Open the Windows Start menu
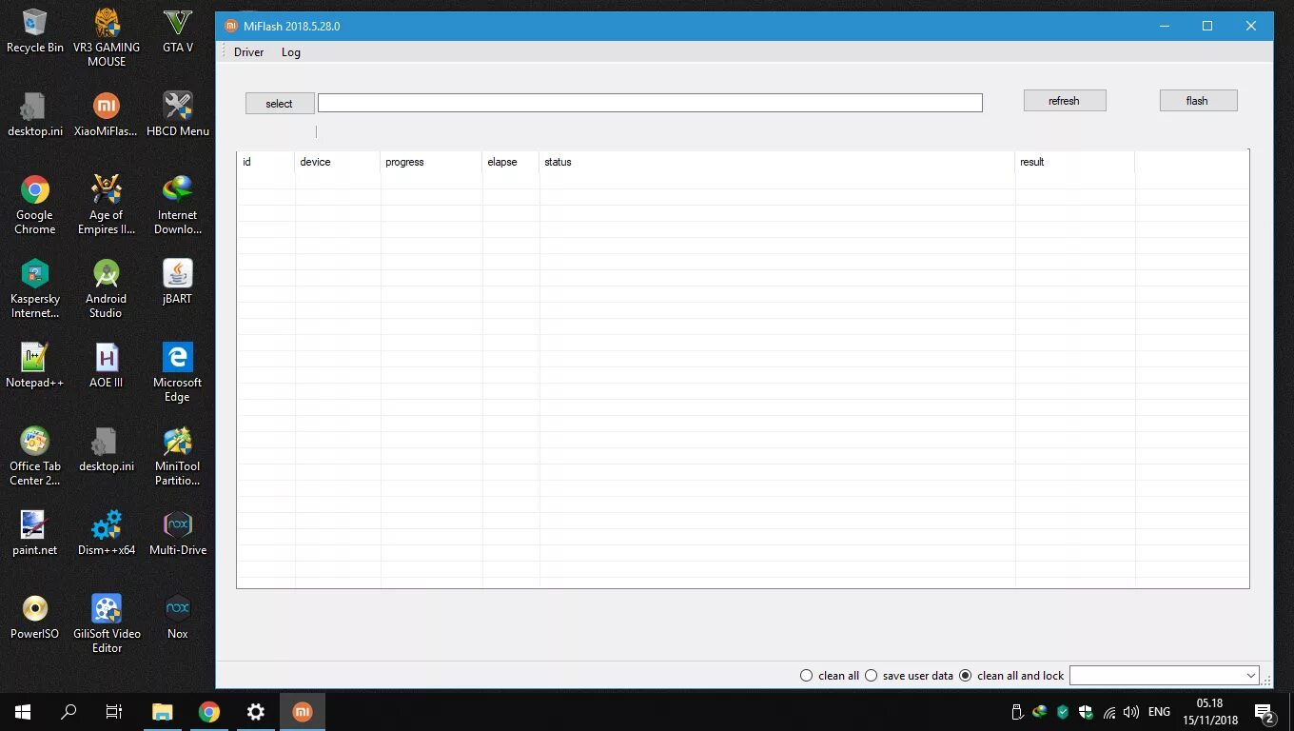The height and width of the screenshot is (731, 1294). (x=23, y=712)
